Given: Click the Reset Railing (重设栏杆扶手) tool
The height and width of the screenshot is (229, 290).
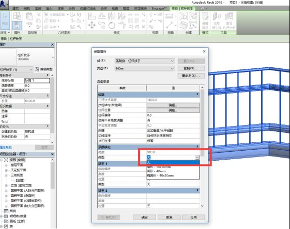Looking at the screenshot, I should pos(229,20).
